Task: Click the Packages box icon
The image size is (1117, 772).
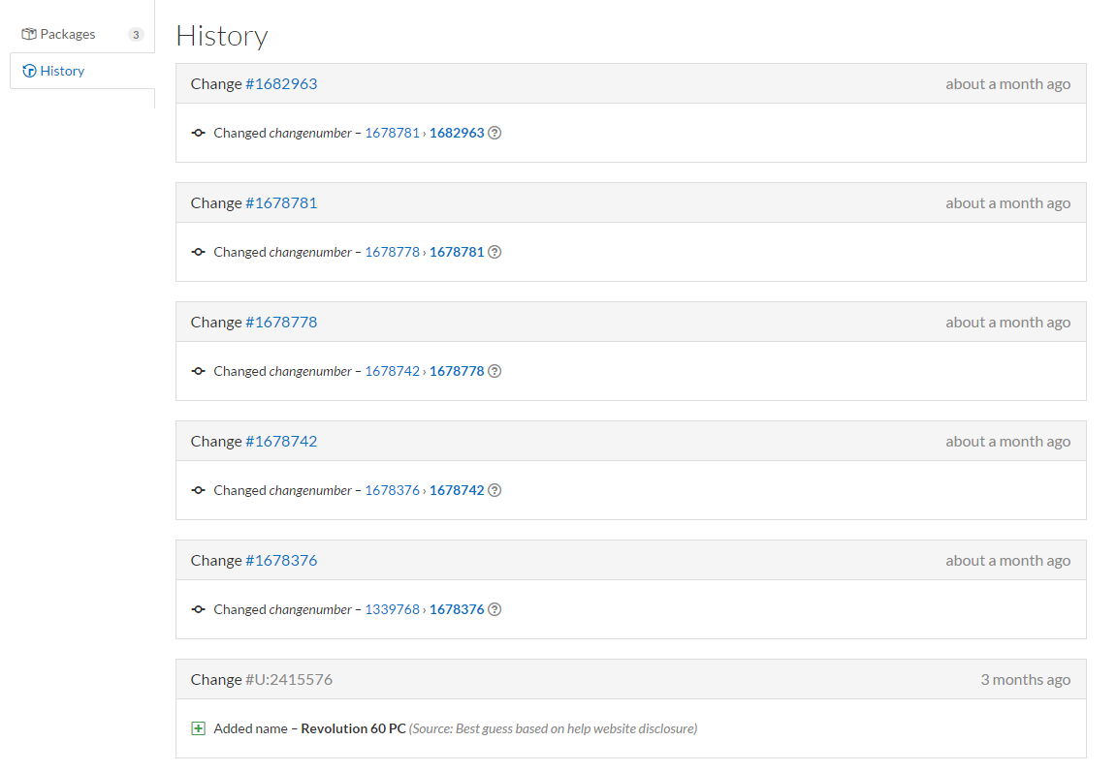Action: point(28,34)
